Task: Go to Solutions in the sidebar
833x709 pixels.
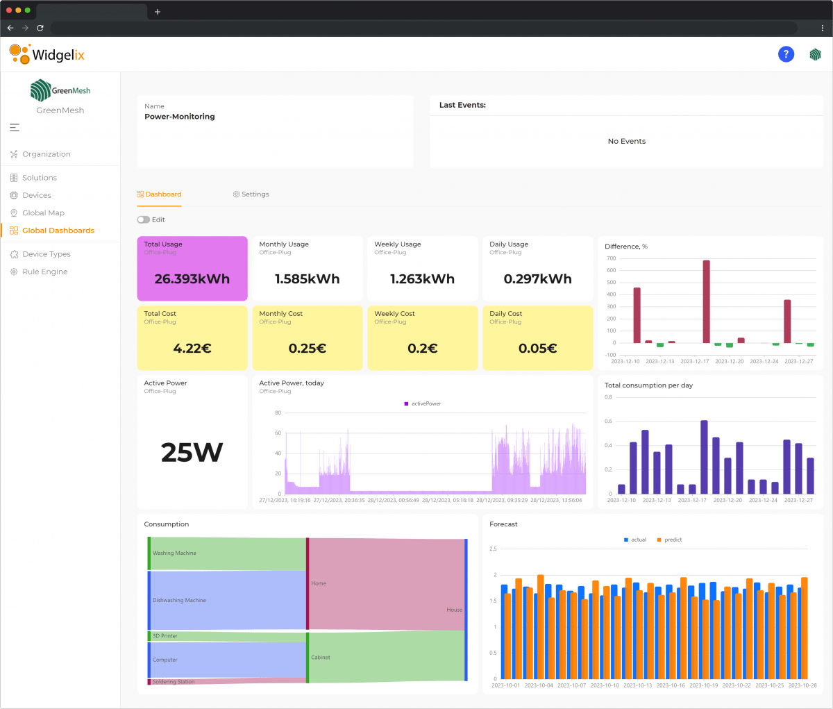Action: pyautogui.click(x=40, y=178)
